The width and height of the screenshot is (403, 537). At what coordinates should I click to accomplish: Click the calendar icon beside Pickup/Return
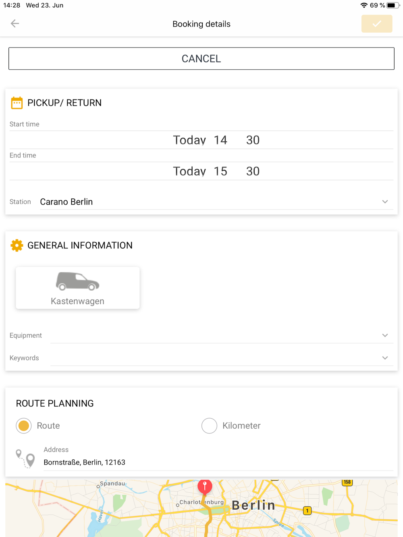click(x=17, y=103)
